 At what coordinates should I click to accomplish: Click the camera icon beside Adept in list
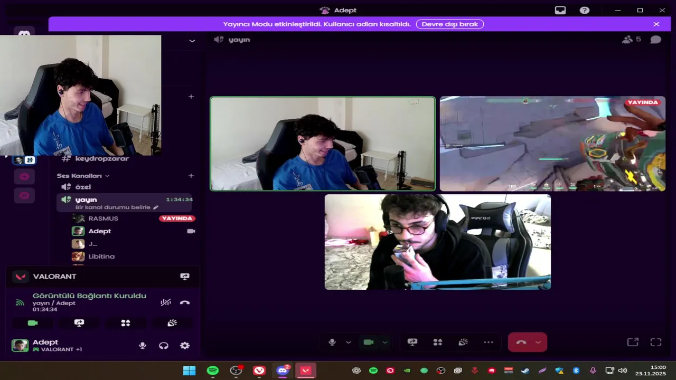(191, 231)
